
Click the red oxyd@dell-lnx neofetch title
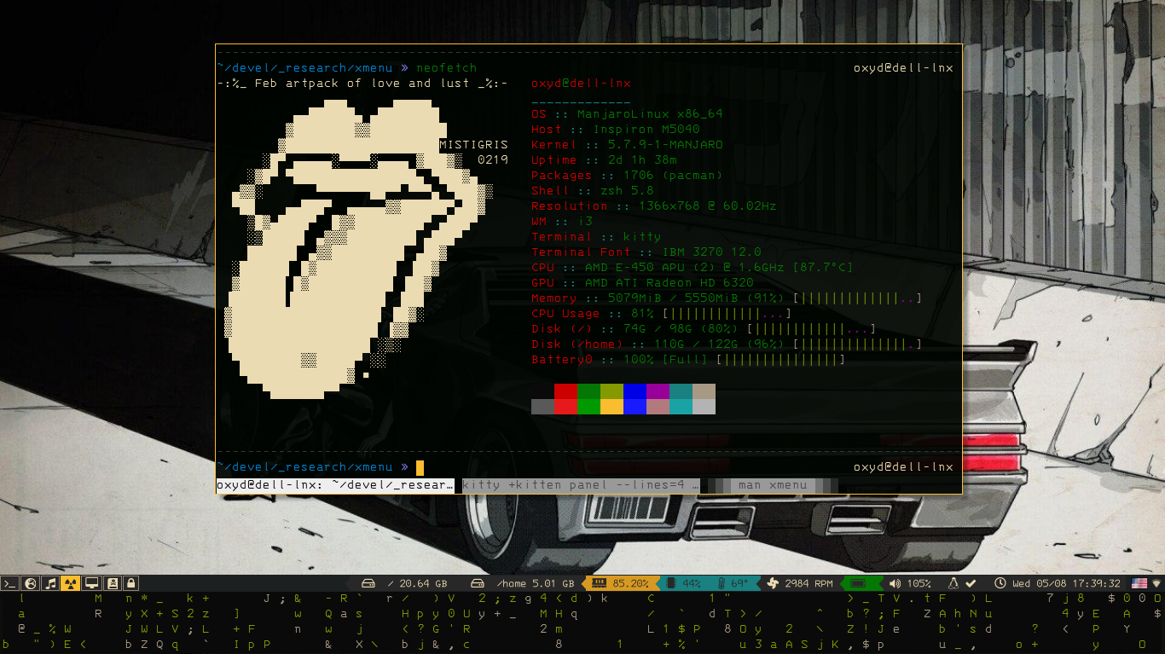tap(581, 84)
